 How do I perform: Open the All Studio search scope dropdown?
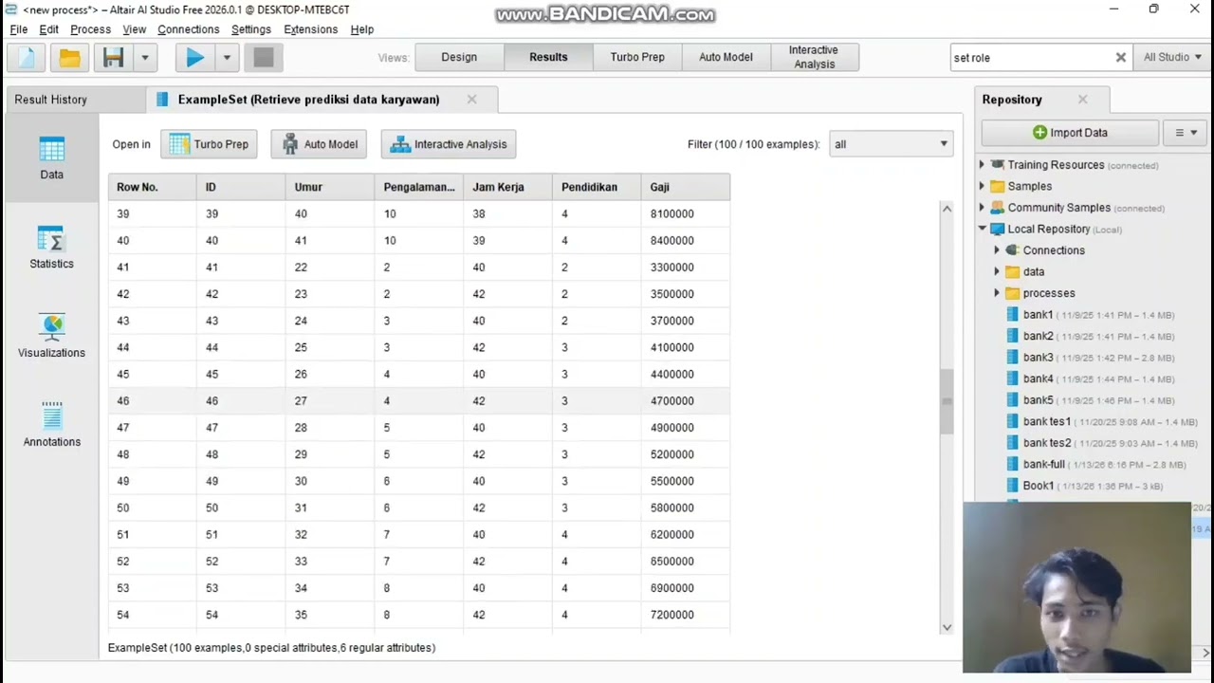1172,58
